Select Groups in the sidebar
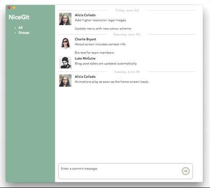 [24, 32]
